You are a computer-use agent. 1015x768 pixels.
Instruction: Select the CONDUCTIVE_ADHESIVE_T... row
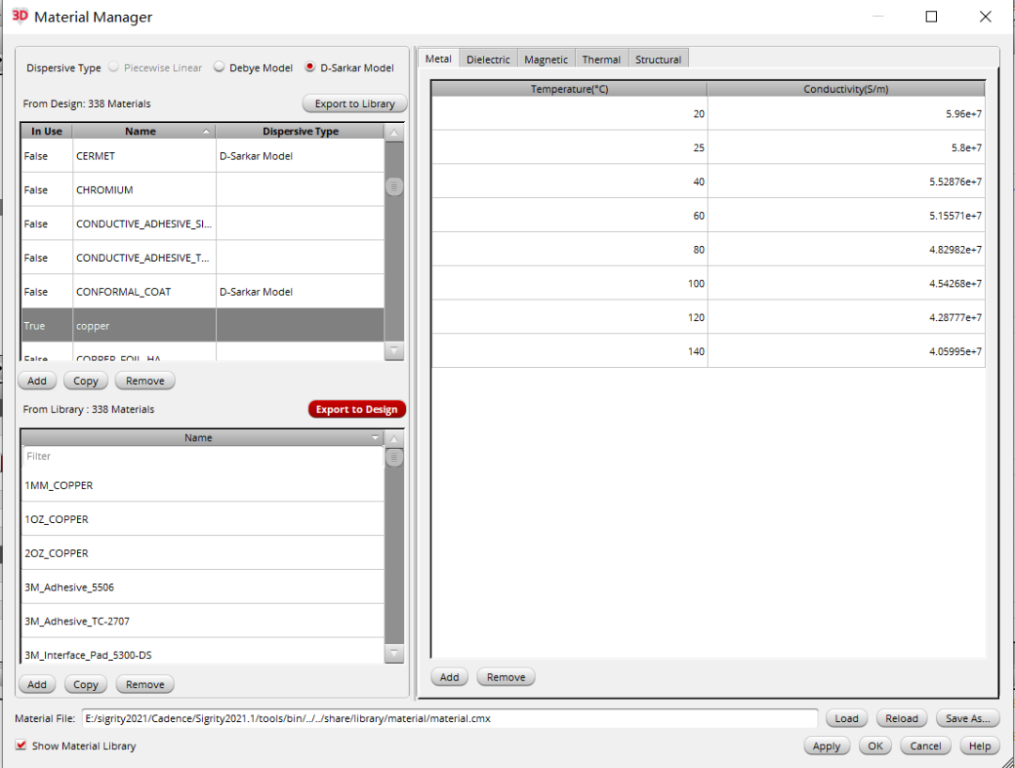pos(203,258)
